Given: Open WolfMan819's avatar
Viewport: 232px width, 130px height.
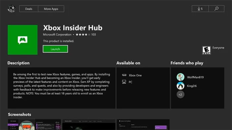Looking at the screenshot, I should pyautogui.click(x=180, y=77).
